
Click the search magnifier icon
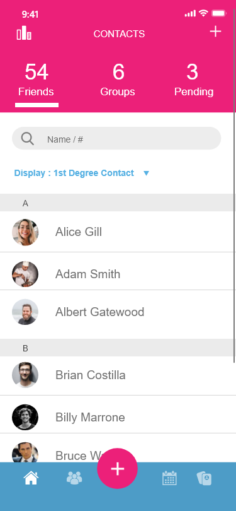coord(28,139)
